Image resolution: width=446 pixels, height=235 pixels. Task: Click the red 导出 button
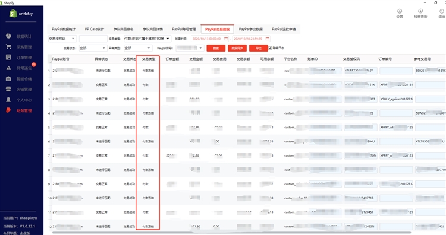coord(259,48)
